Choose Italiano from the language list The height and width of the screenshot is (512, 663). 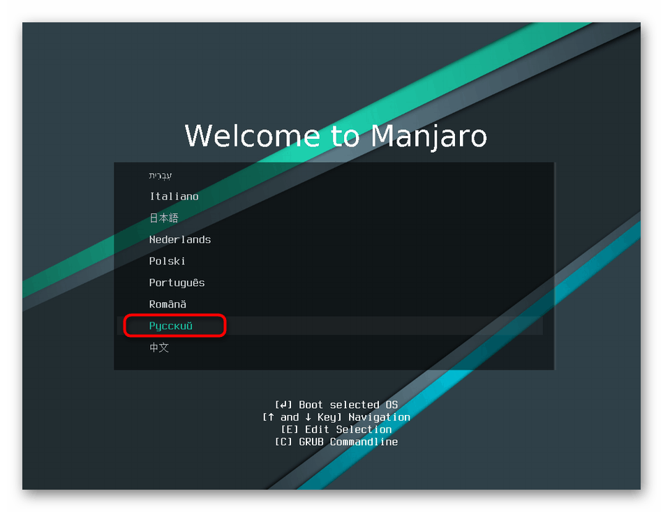(x=174, y=197)
